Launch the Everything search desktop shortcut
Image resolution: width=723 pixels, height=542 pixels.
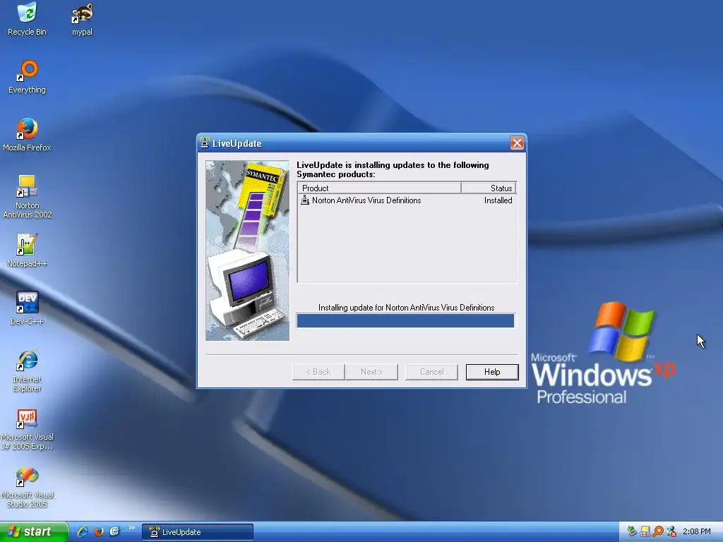point(27,76)
